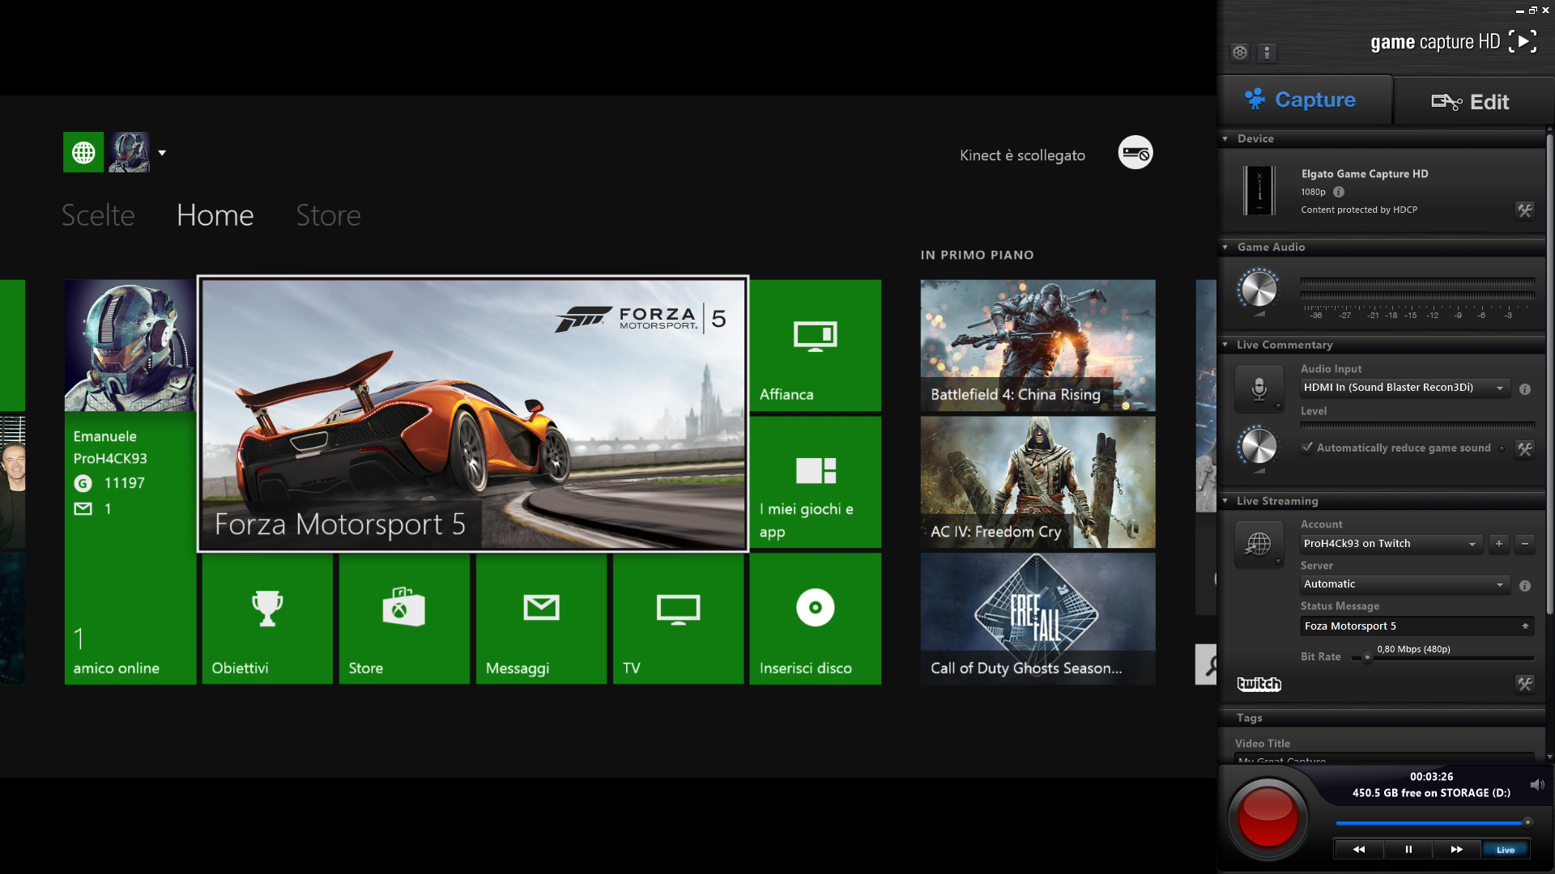Open the 1 amico online tile
Screen dimensions: 1555x874
click(x=116, y=652)
